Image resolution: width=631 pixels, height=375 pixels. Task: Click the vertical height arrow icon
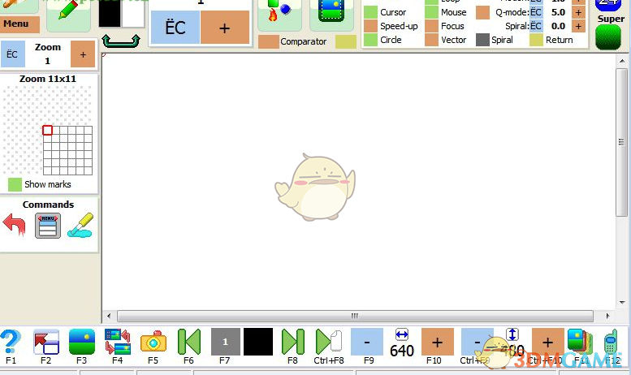(512, 334)
